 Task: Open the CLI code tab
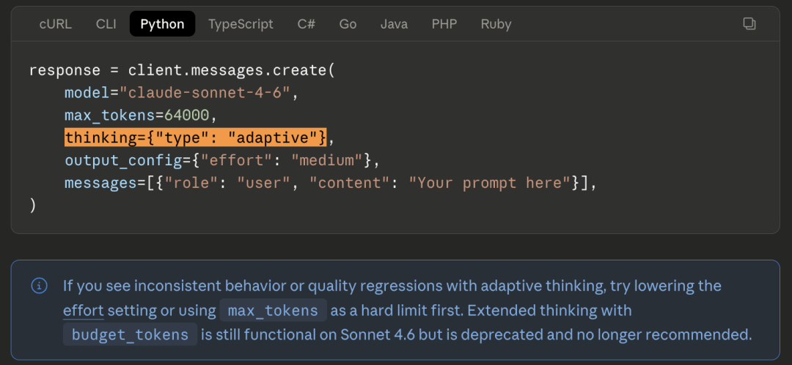[106, 24]
